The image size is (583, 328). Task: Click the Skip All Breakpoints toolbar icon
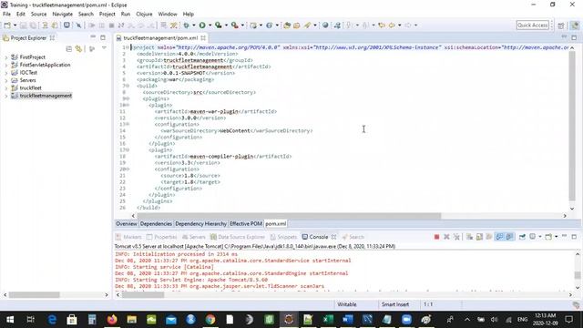pos(78,26)
